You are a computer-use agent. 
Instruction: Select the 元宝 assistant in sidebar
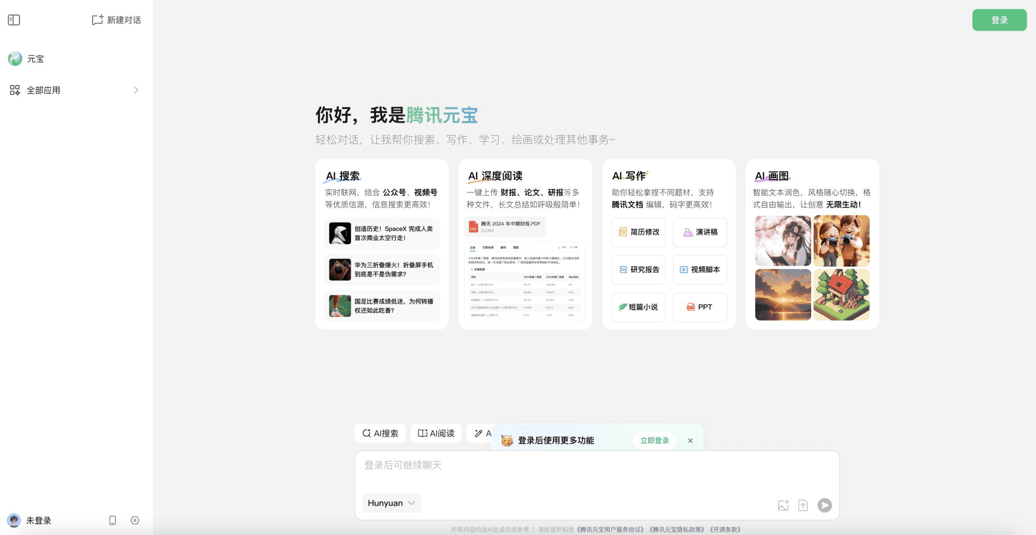(x=35, y=59)
